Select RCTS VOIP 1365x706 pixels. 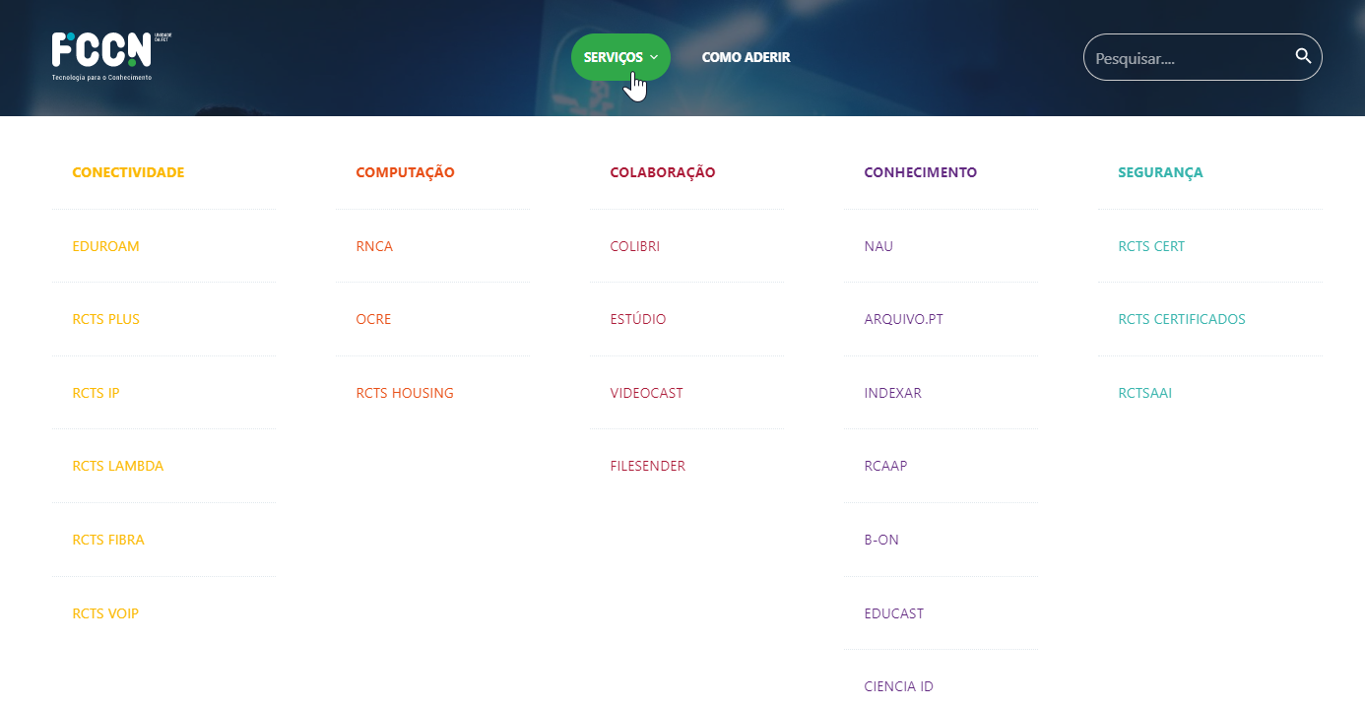(x=105, y=612)
